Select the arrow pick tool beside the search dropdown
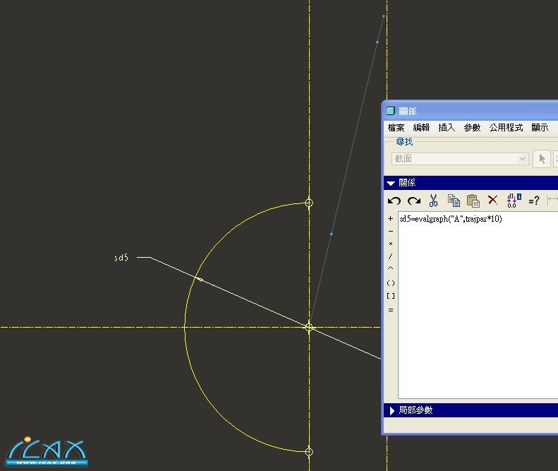Image resolution: width=558 pixels, height=471 pixels. pyautogui.click(x=542, y=159)
